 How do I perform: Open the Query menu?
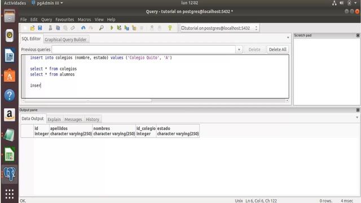[46, 20]
